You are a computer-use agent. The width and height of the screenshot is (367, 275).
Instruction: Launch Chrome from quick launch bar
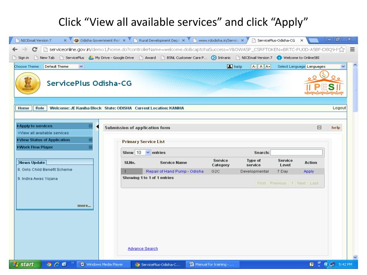pyautogui.click(x=49, y=265)
